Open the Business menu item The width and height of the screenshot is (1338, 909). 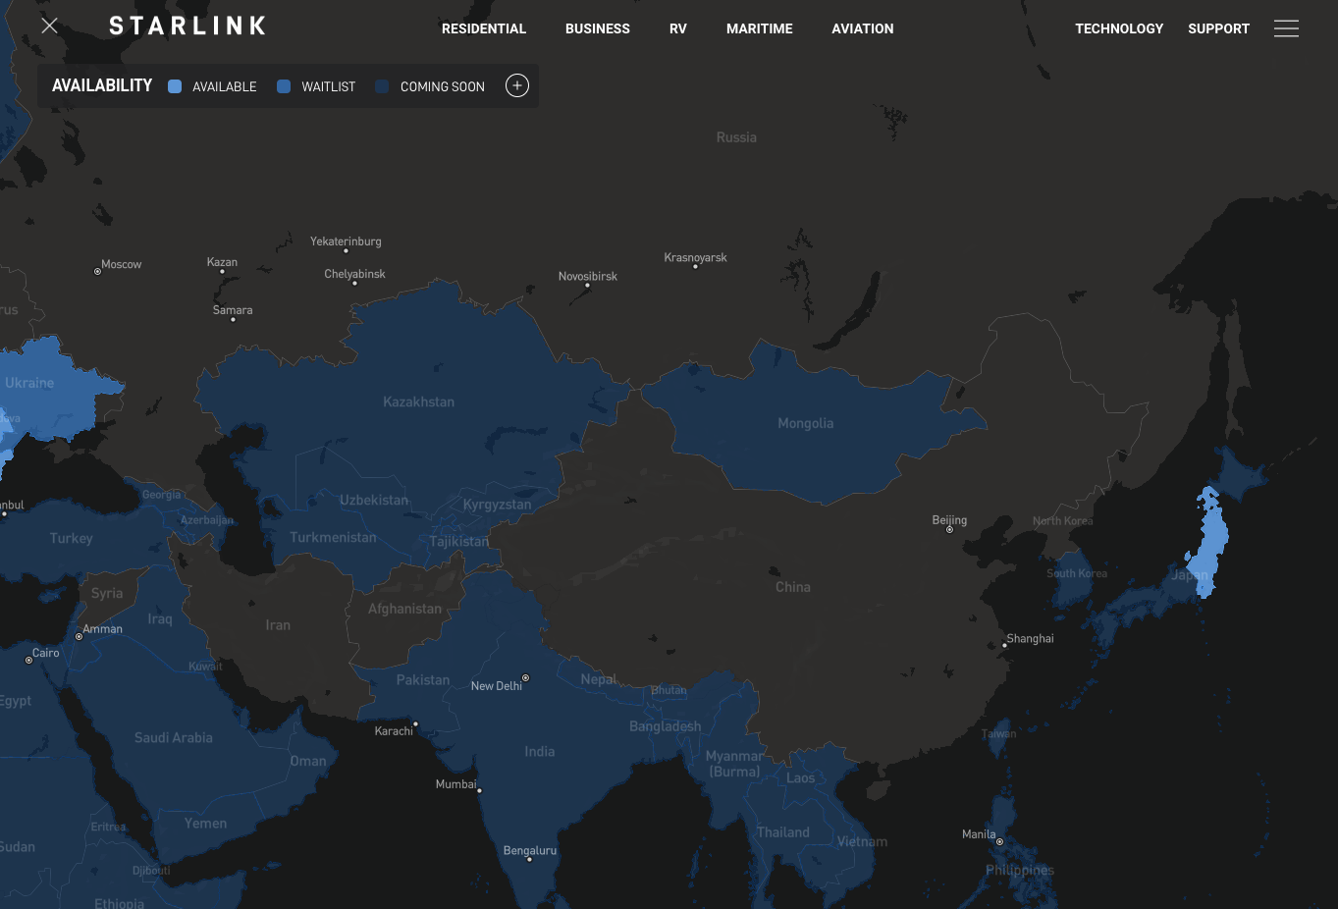(x=598, y=28)
